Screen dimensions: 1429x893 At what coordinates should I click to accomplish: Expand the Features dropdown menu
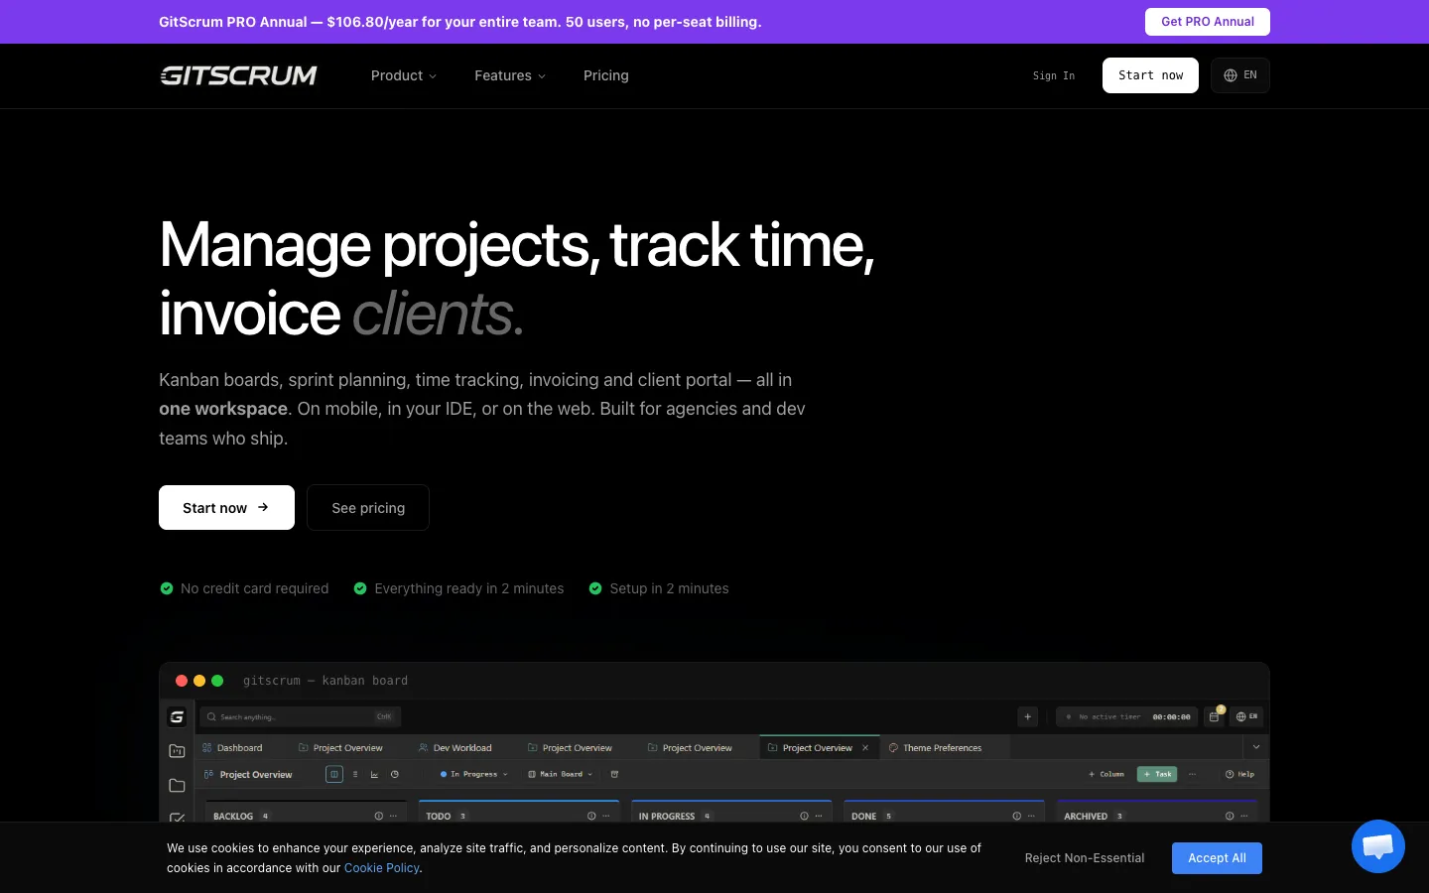coord(510,75)
